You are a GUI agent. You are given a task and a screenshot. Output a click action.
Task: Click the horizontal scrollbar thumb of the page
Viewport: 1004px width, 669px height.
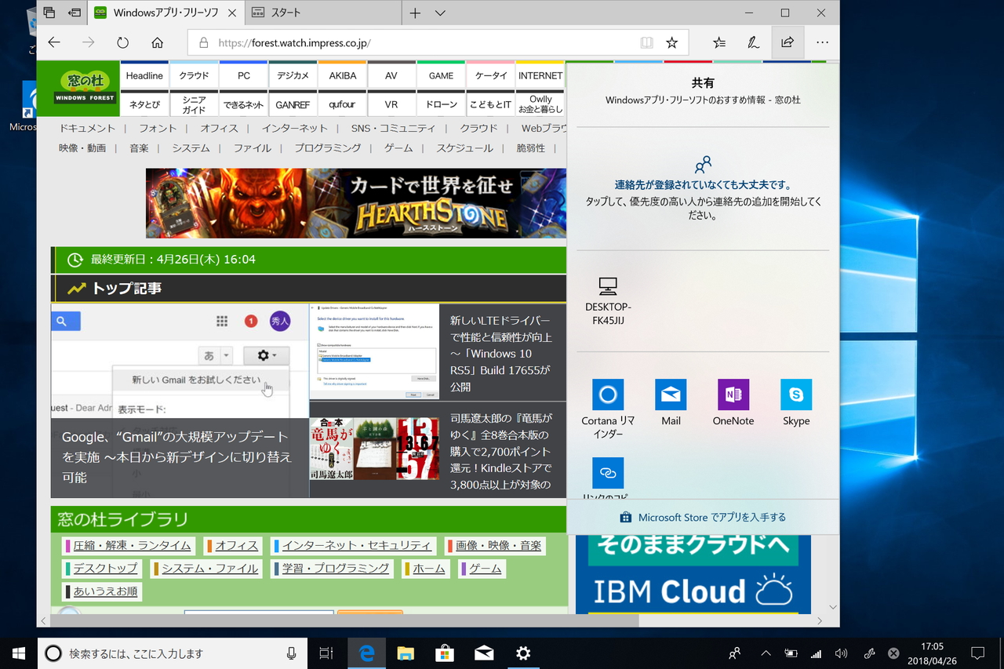tap(344, 620)
